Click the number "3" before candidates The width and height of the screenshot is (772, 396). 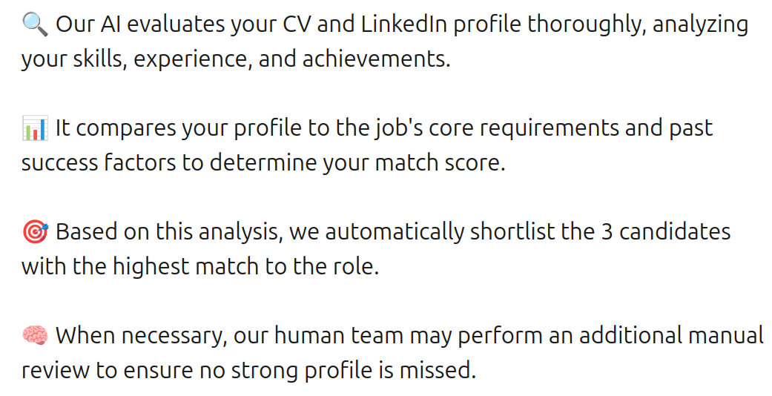pyautogui.click(x=606, y=232)
